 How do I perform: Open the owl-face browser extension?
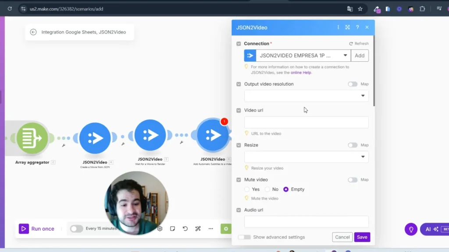(411, 9)
